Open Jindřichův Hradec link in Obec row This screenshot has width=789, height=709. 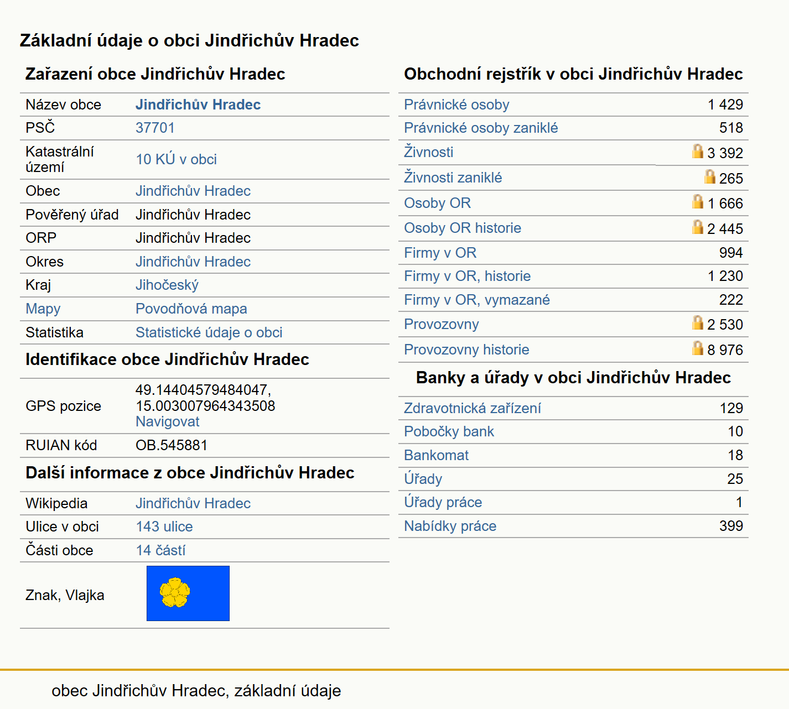point(193,191)
